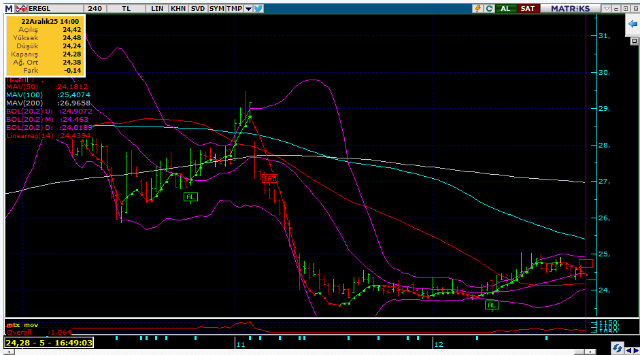This screenshot has height=355, width=640.
Task: Toggle LIN linear scale mode
Action: 157,8
